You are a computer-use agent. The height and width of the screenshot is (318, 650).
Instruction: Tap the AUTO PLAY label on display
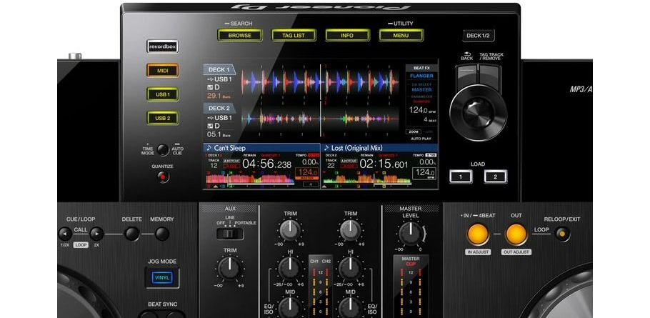421,139
